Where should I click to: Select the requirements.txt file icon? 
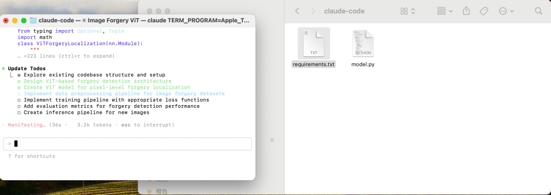point(314,43)
